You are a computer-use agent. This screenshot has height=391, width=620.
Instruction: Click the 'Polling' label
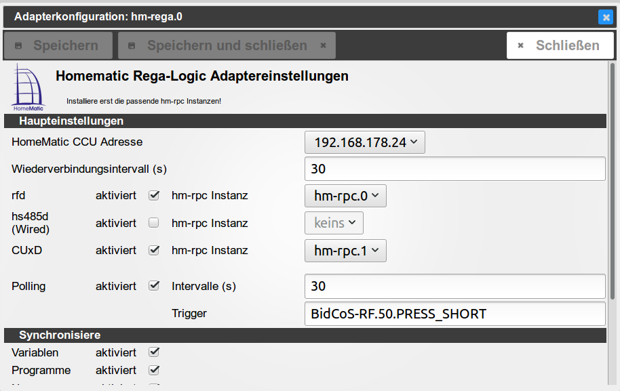click(28, 287)
